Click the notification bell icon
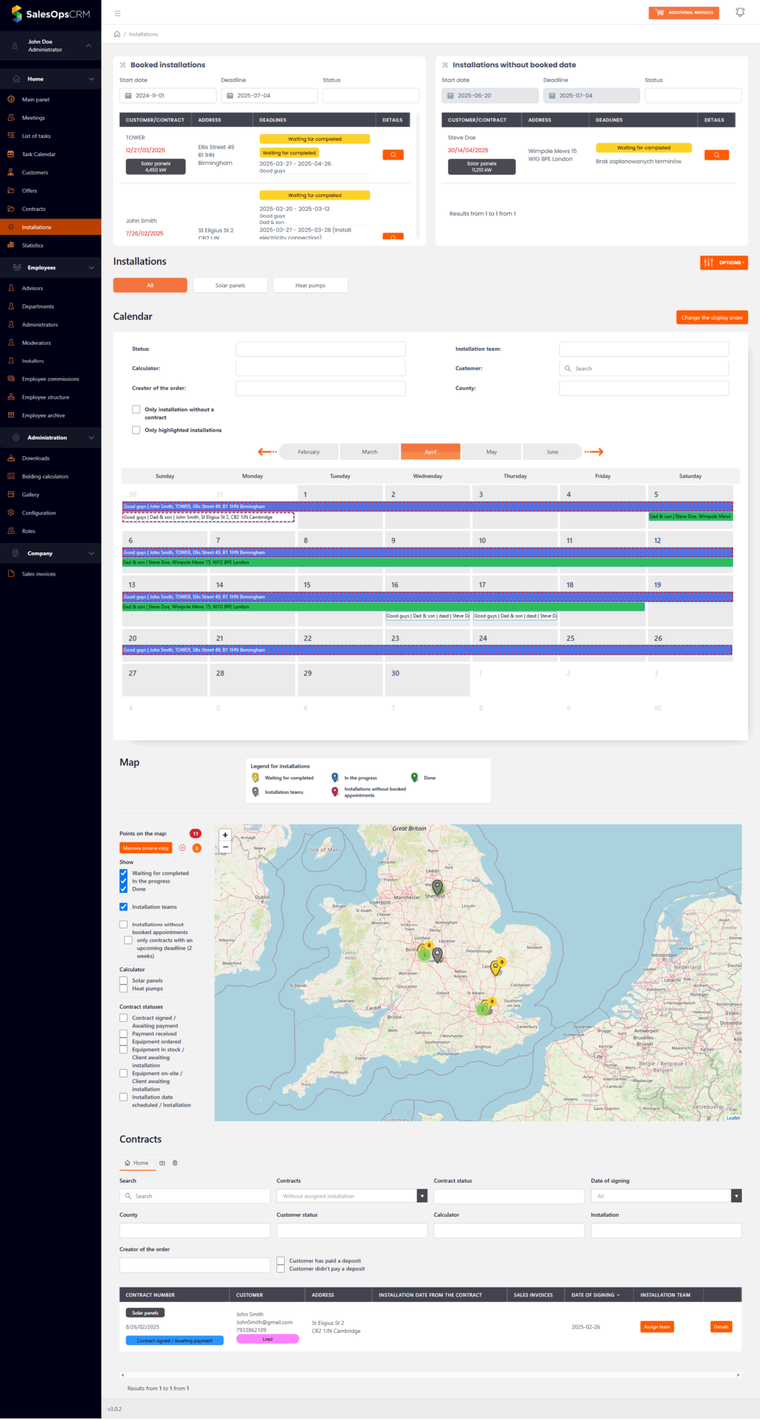This screenshot has height=1420, width=760. pyautogui.click(x=740, y=12)
